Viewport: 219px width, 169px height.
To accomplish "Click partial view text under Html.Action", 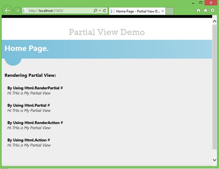I will coord(29,145).
